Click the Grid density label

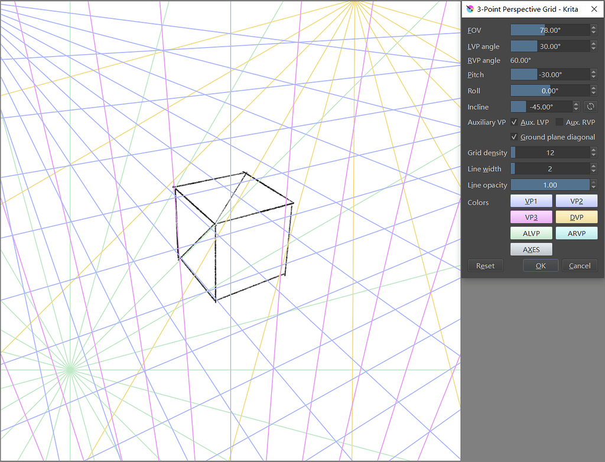point(487,153)
